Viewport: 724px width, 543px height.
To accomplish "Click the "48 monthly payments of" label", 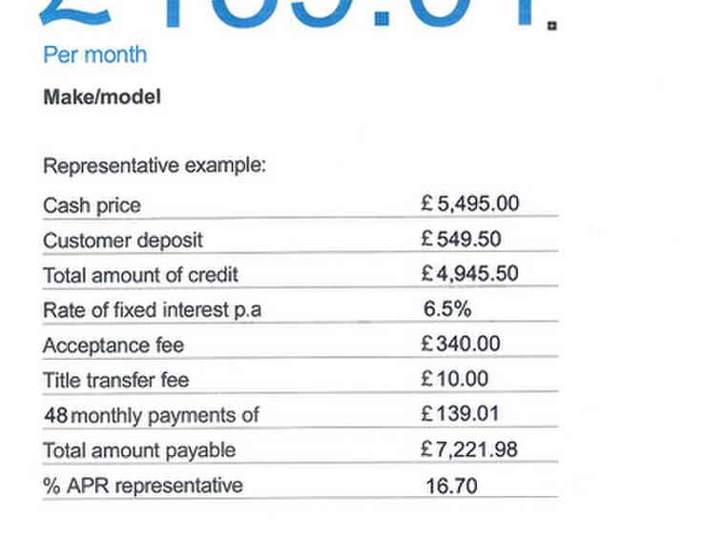I will coord(151,415).
